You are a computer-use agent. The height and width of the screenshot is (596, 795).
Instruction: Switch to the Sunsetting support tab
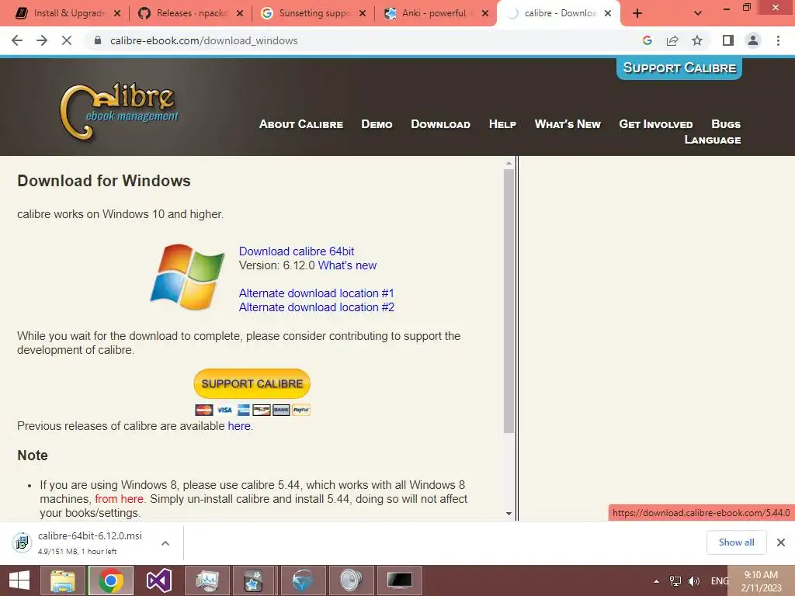(x=314, y=13)
